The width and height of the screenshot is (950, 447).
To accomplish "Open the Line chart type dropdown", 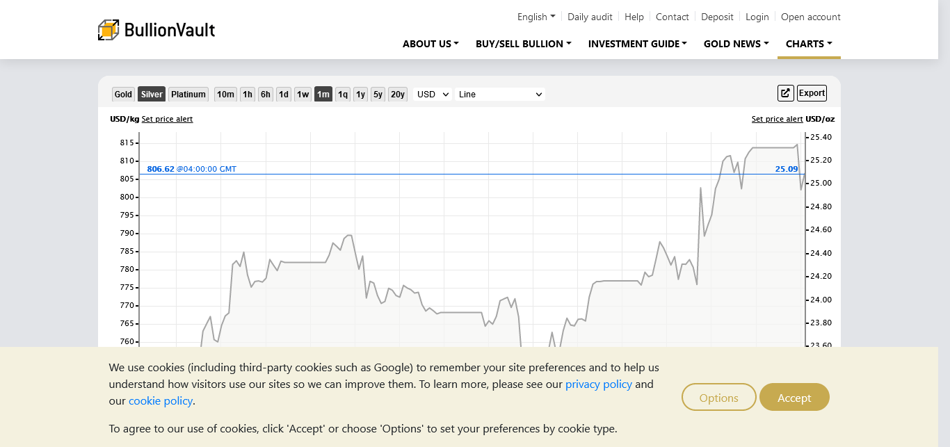I will (x=499, y=95).
